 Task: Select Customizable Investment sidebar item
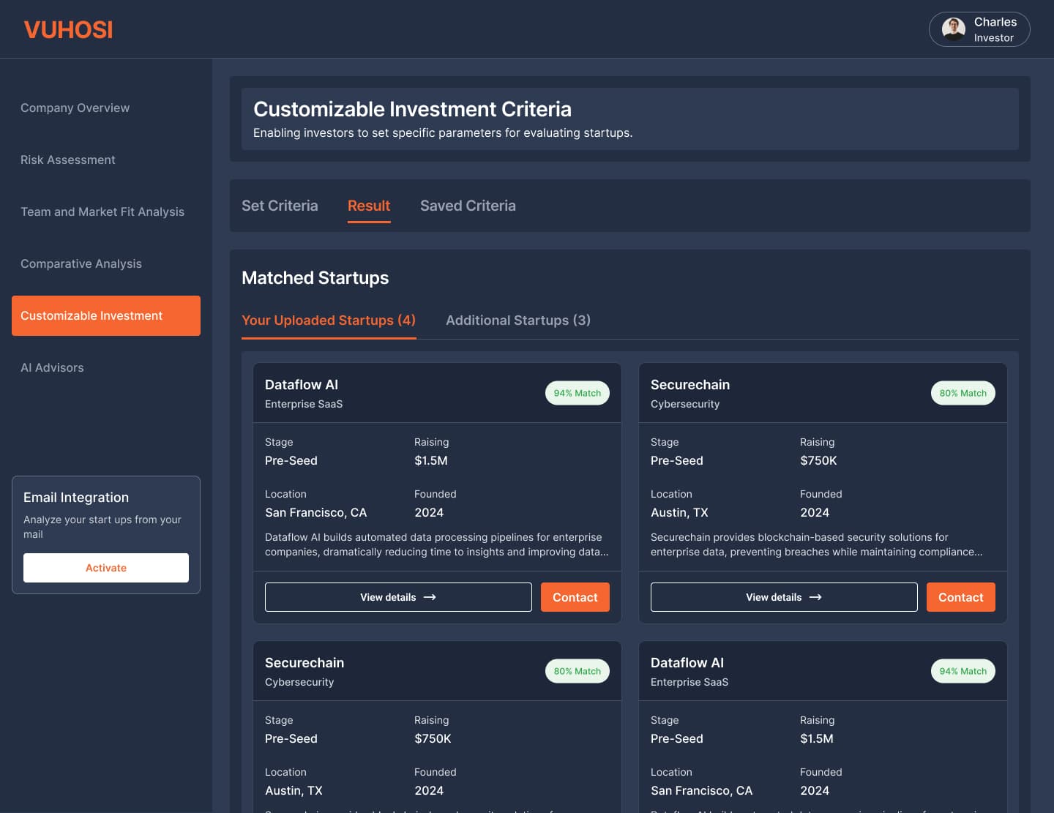106,315
